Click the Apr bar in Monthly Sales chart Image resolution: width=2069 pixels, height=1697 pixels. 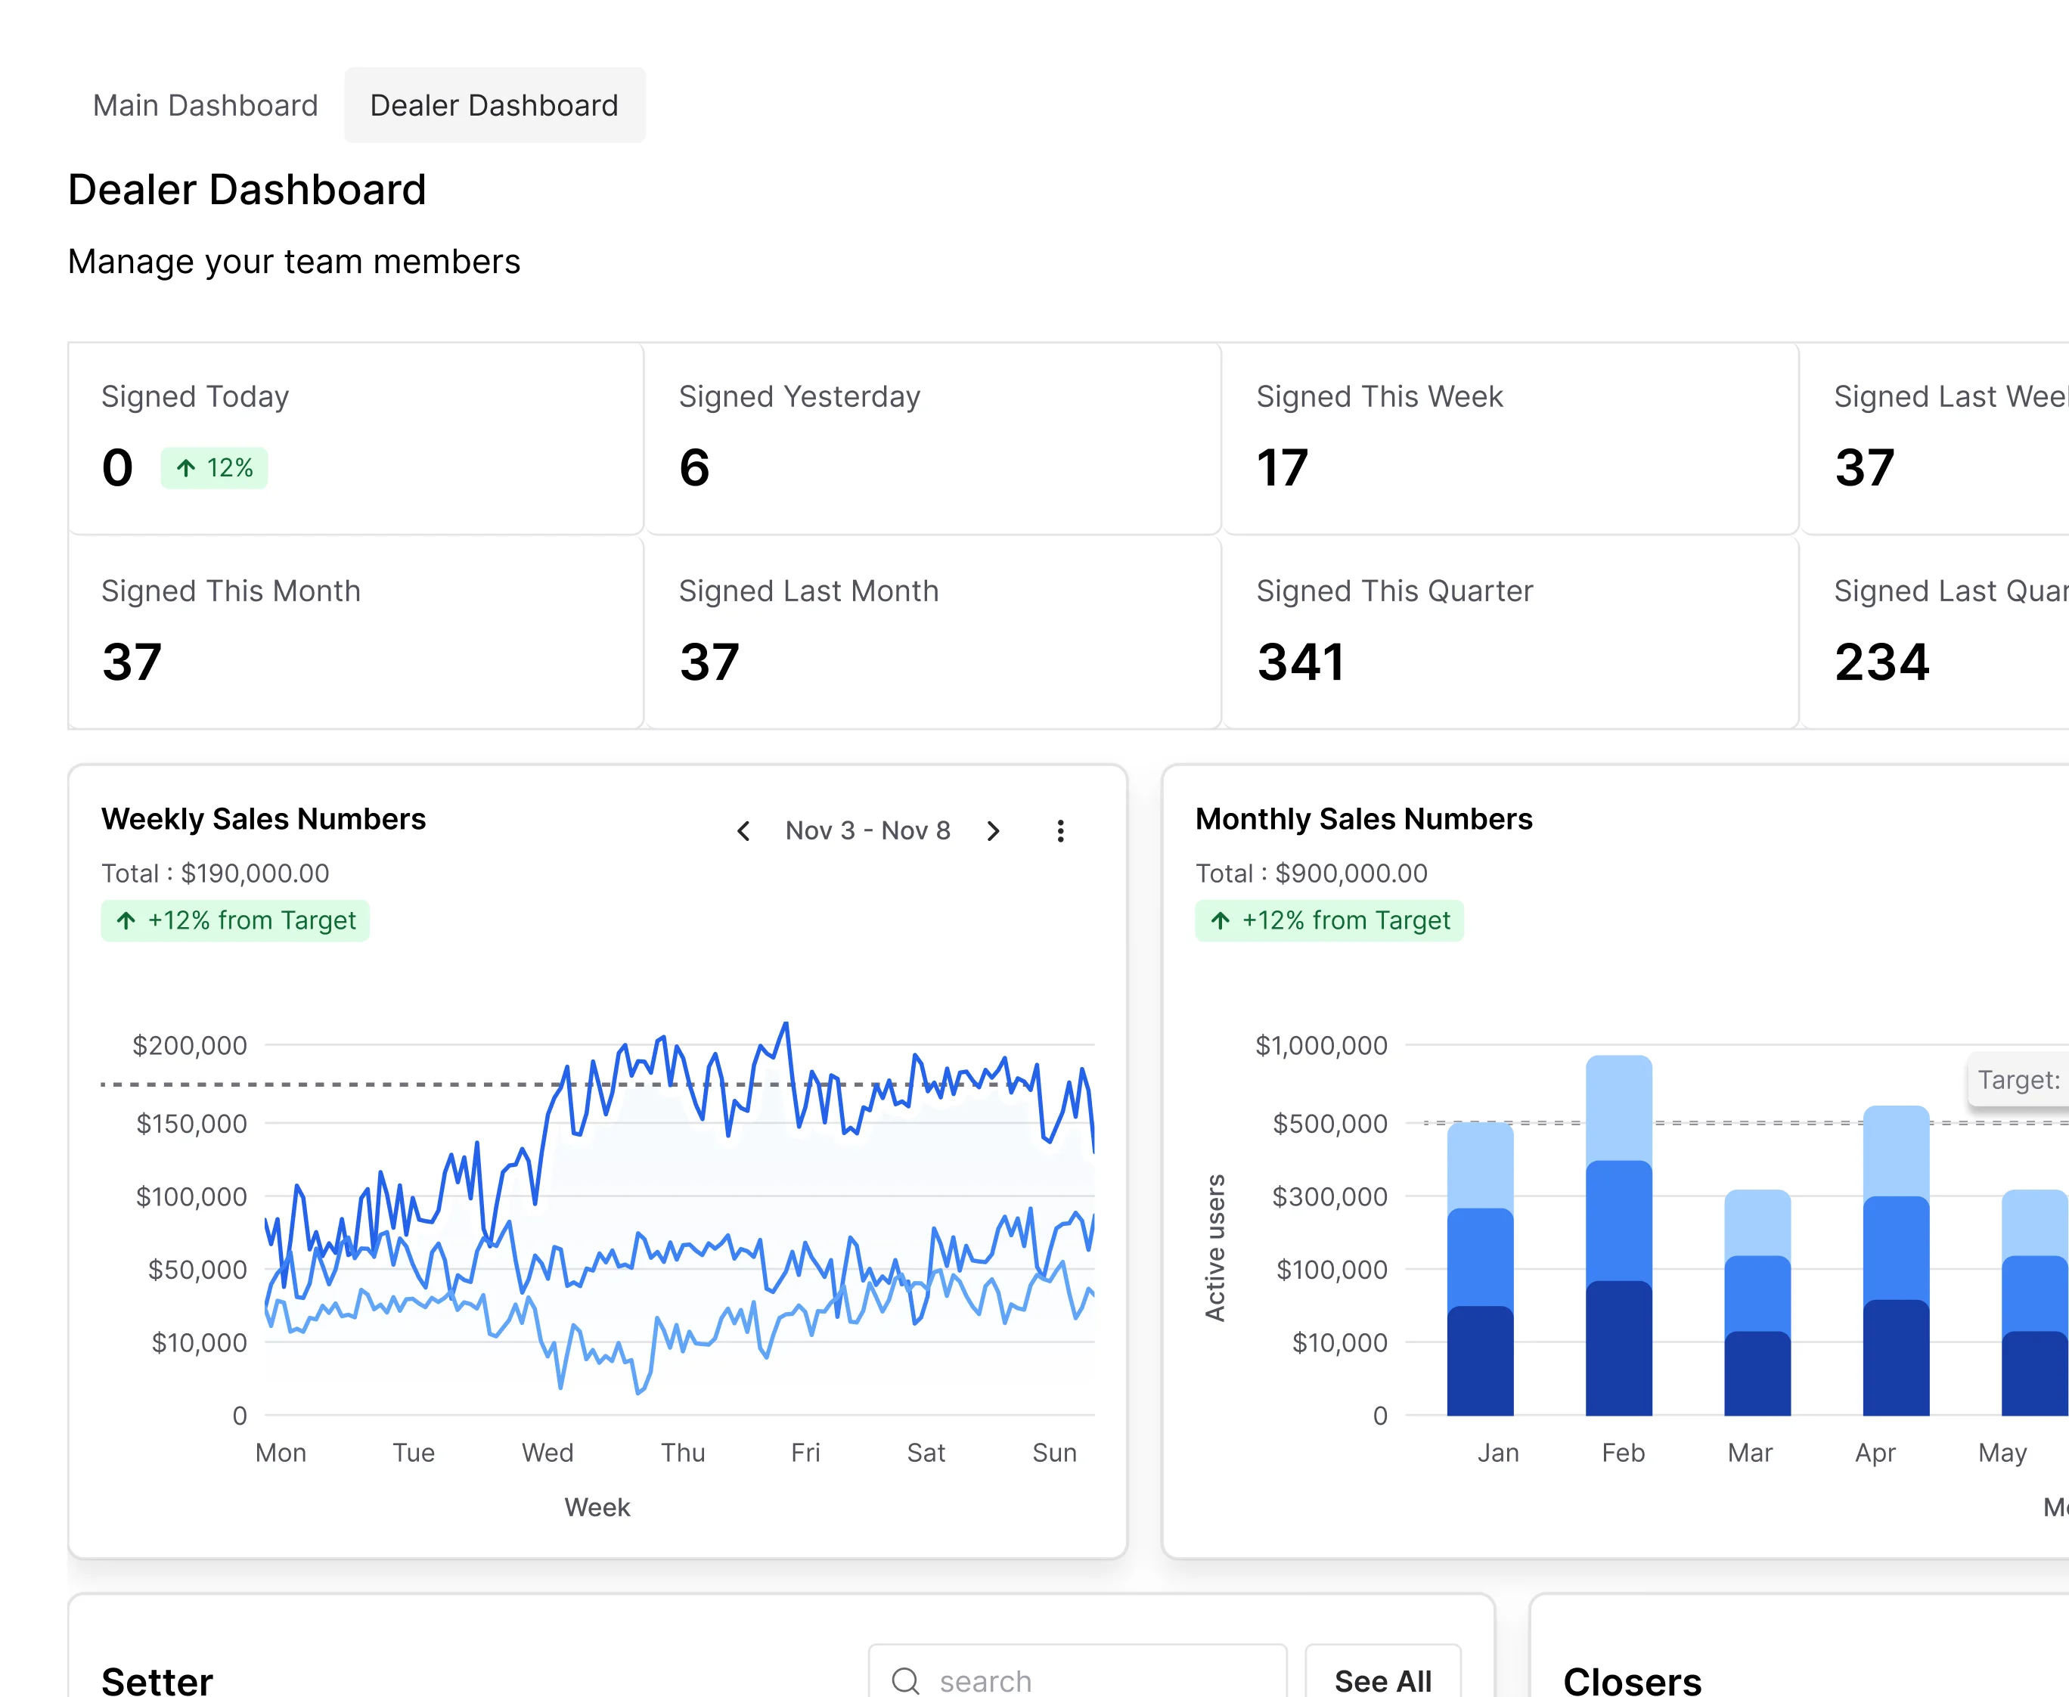coord(1897,1261)
